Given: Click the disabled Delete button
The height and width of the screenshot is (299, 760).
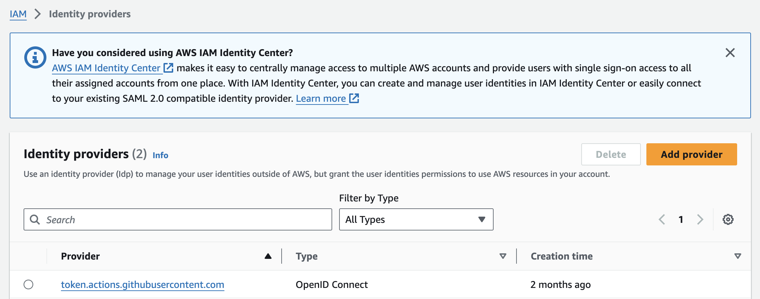Looking at the screenshot, I should [611, 154].
